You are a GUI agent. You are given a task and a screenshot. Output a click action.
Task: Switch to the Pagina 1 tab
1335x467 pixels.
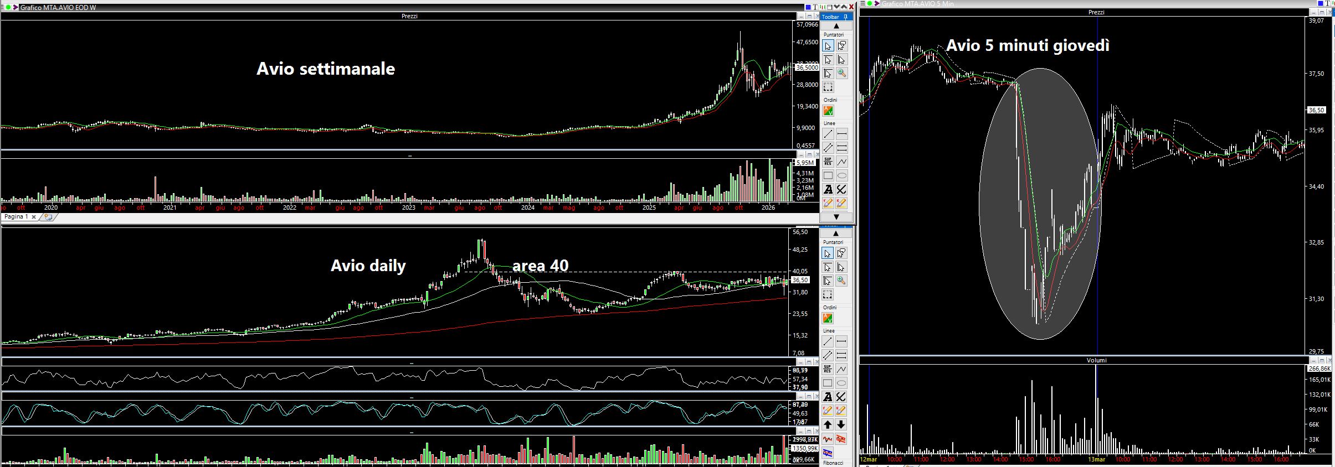tap(17, 217)
